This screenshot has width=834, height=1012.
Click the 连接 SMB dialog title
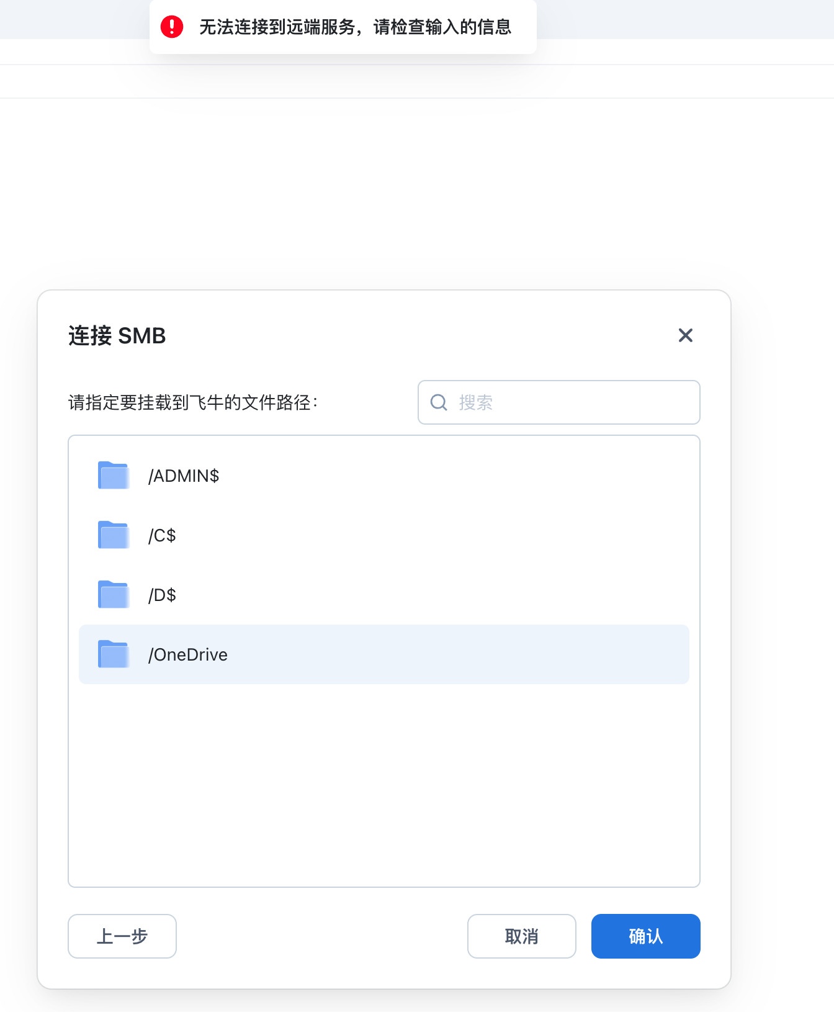(x=117, y=335)
